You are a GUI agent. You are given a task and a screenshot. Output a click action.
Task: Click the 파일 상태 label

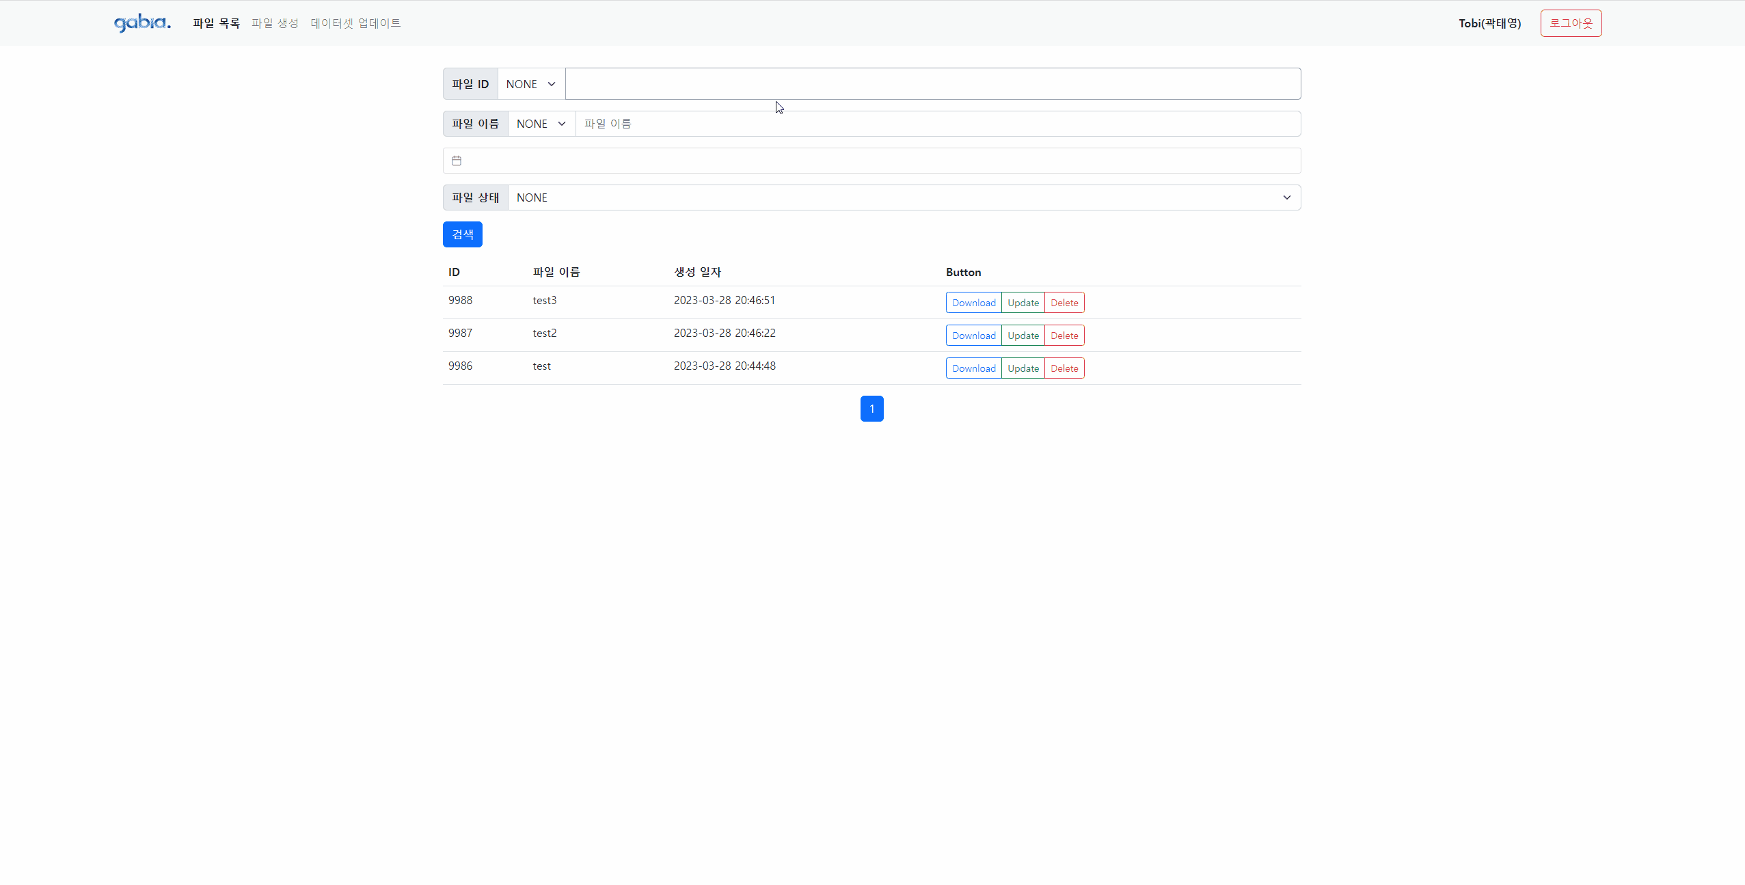pos(475,198)
